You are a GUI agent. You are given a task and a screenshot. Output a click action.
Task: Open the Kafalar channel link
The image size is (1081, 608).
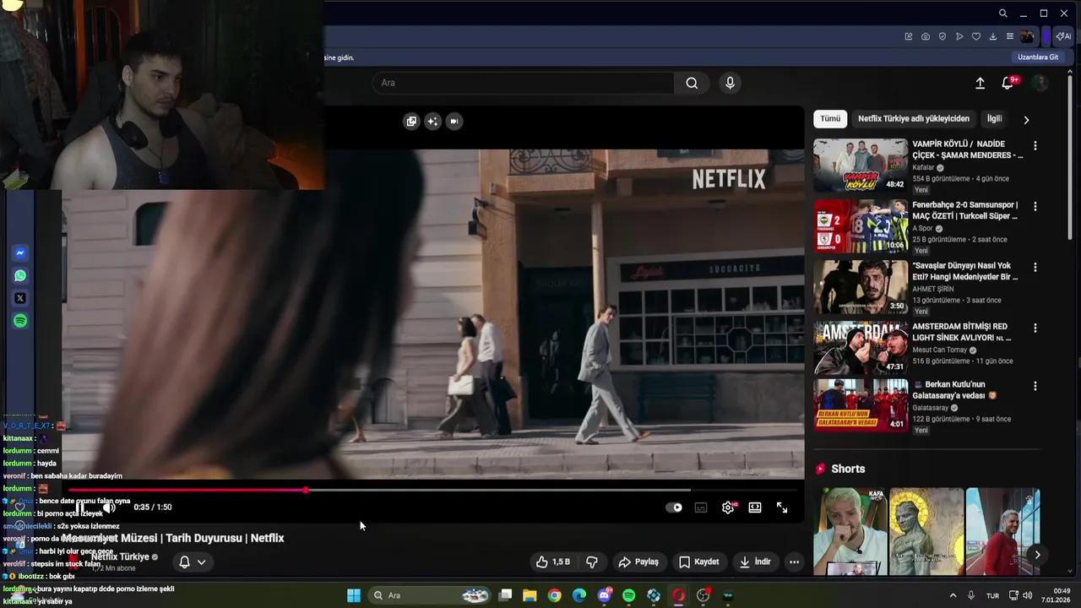[x=924, y=167]
